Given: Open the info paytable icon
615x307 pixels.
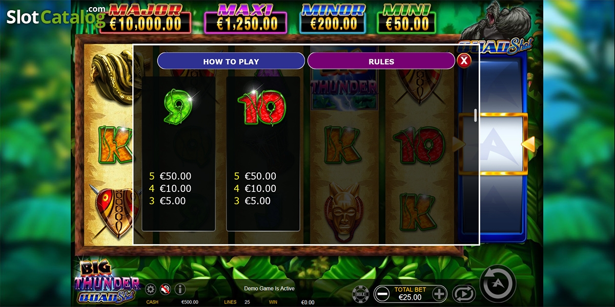Looking at the screenshot, I should [180, 290].
